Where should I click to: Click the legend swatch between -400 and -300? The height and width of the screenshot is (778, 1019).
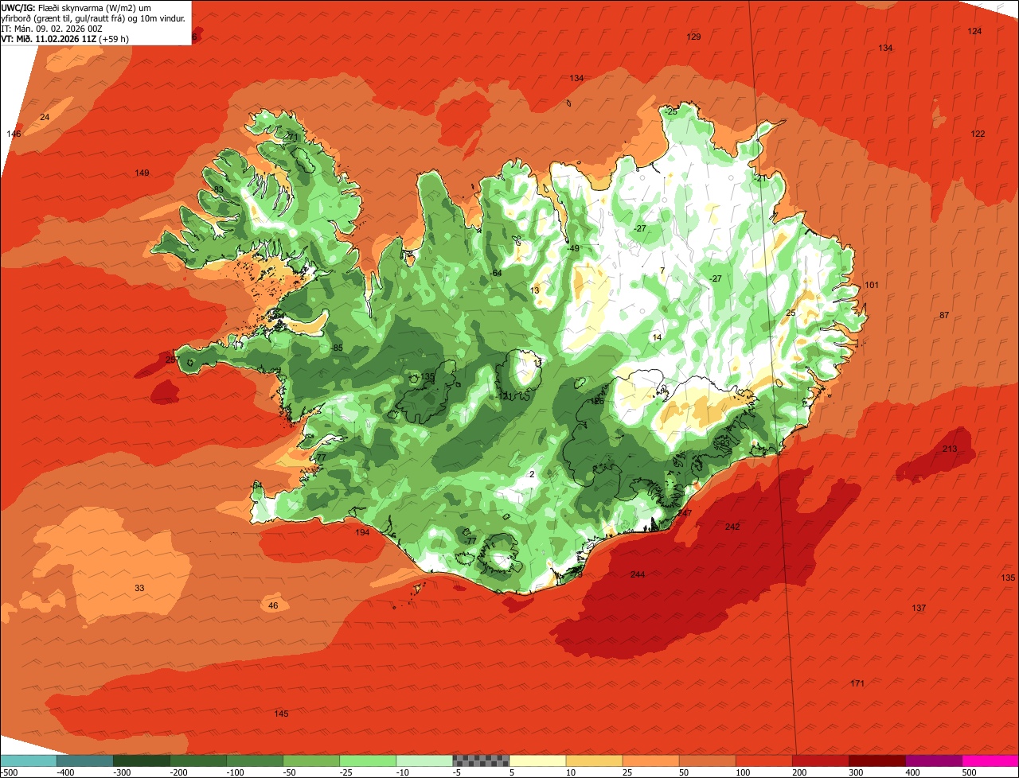[x=85, y=760]
